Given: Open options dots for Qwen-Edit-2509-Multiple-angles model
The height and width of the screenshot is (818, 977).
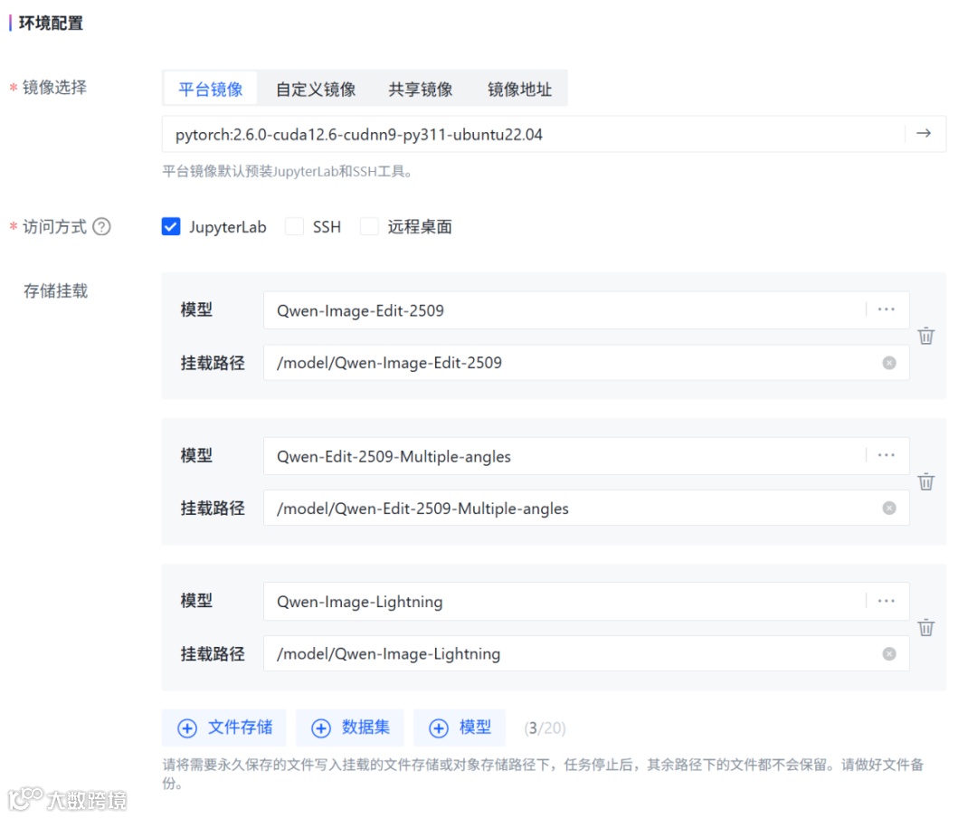Looking at the screenshot, I should (886, 455).
